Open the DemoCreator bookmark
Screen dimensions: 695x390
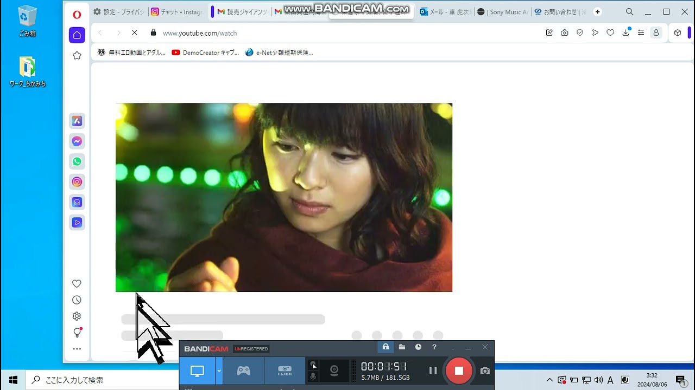(x=205, y=53)
